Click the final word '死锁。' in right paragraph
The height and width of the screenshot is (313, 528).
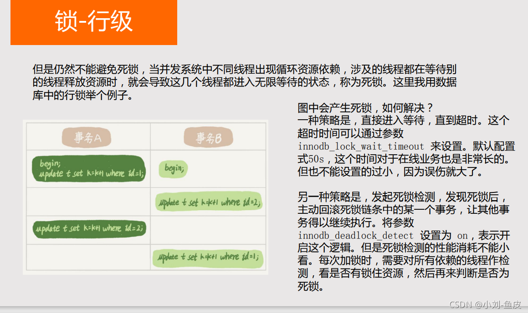point(311,286)
